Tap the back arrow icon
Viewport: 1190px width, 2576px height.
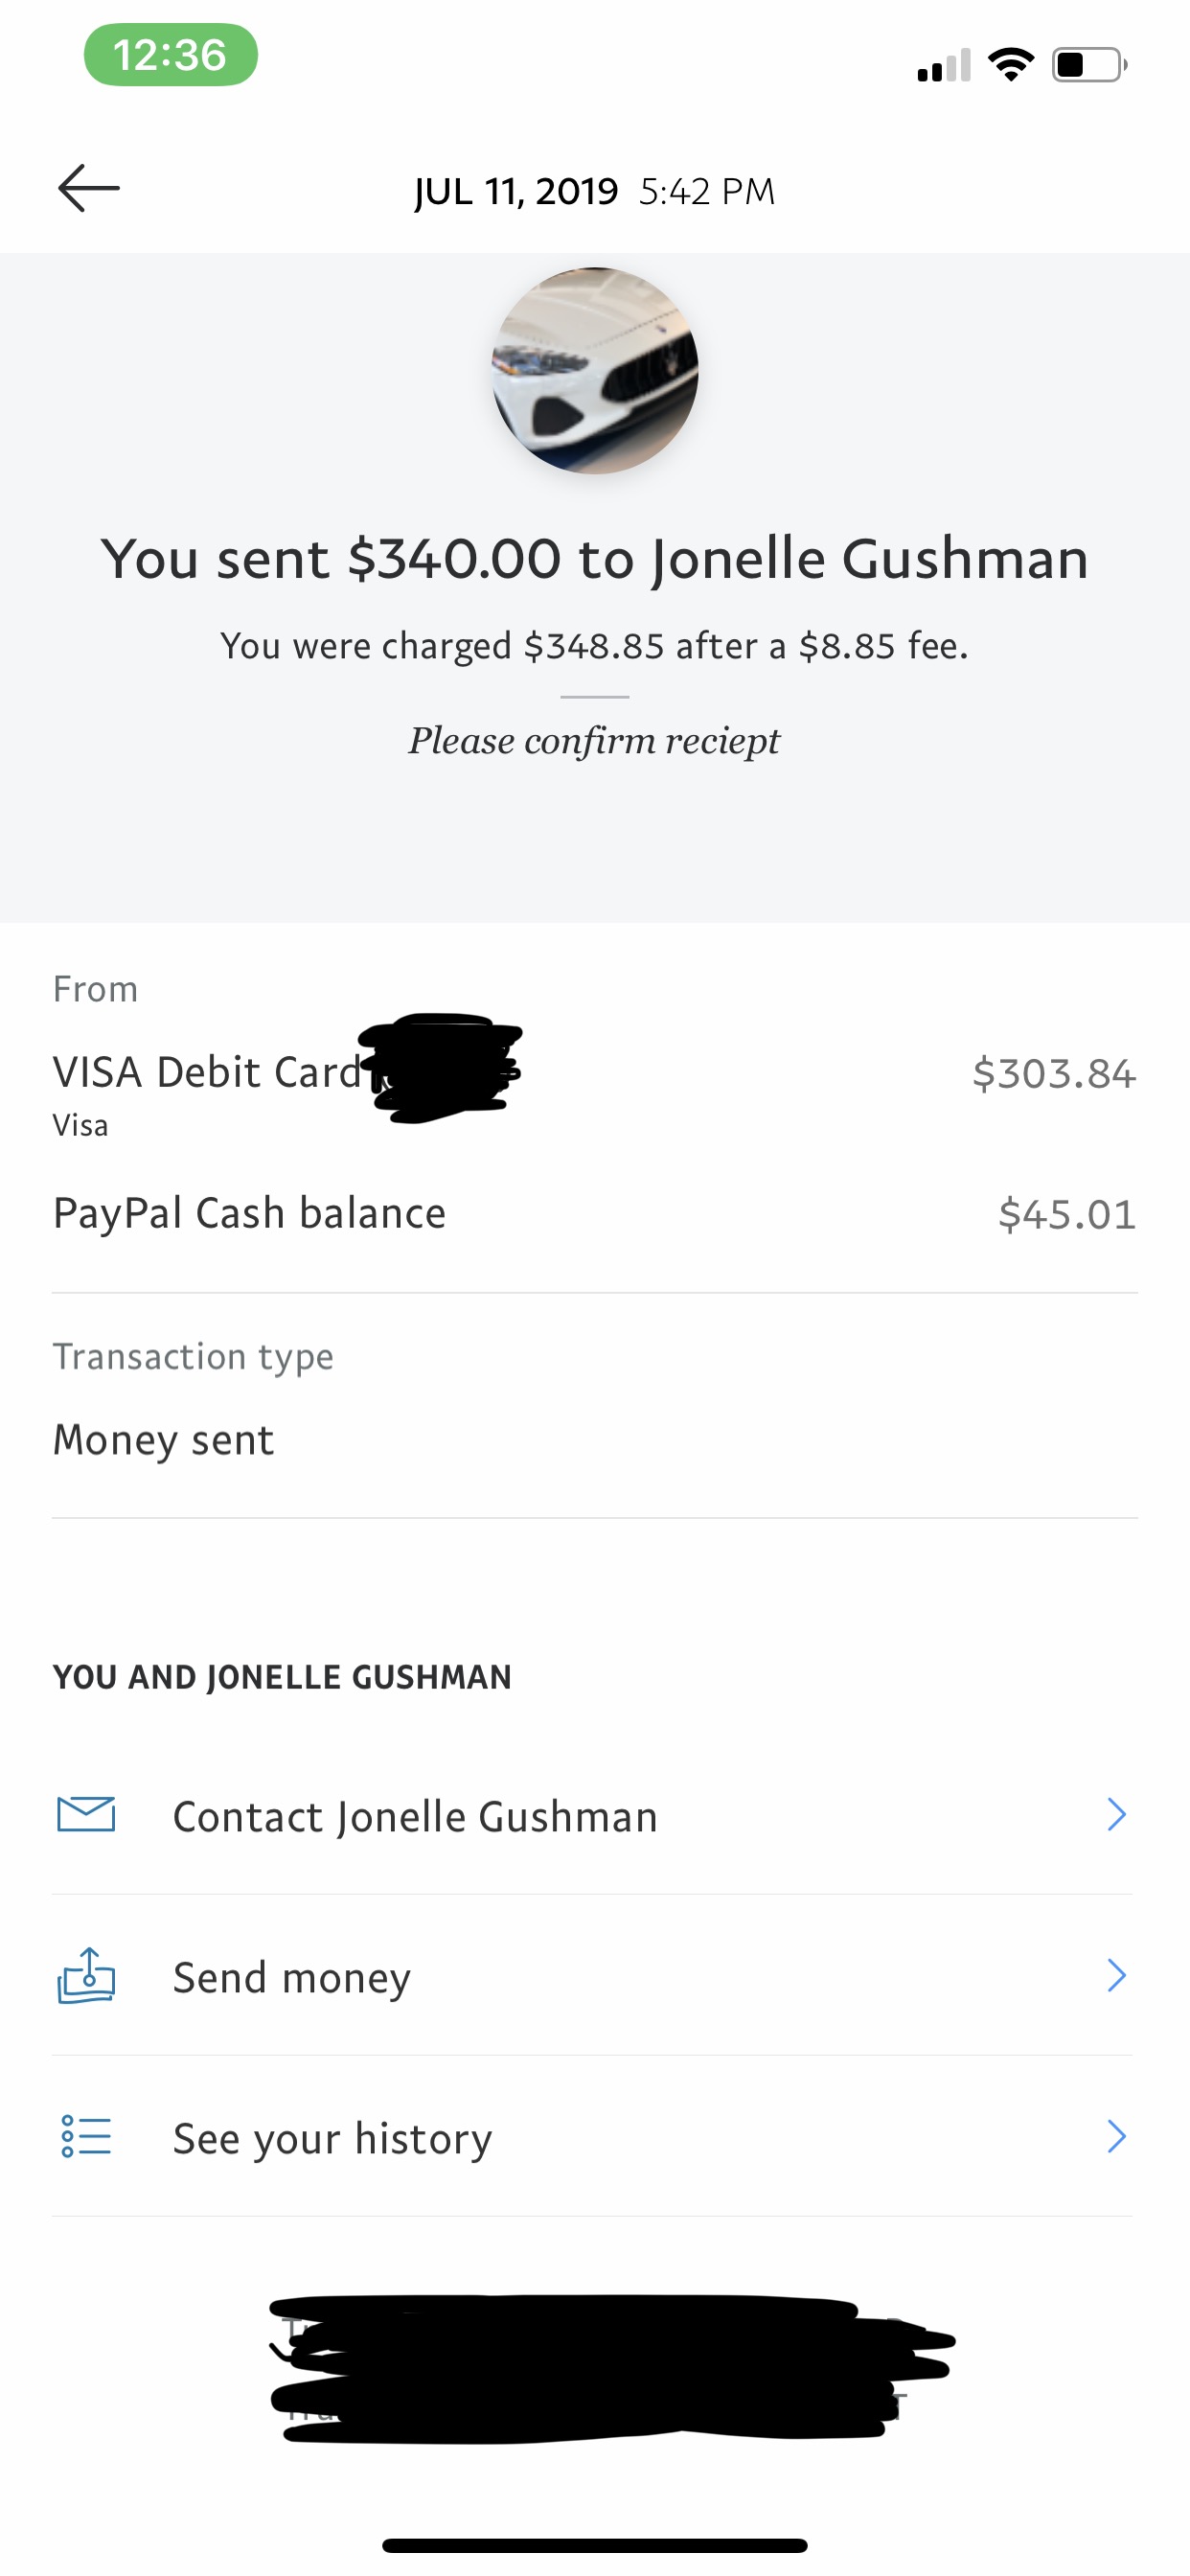point(88,188)
